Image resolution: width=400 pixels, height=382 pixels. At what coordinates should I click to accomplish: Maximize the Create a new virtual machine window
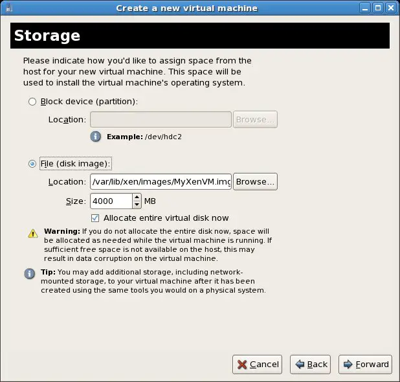click(x=378, y=8)
